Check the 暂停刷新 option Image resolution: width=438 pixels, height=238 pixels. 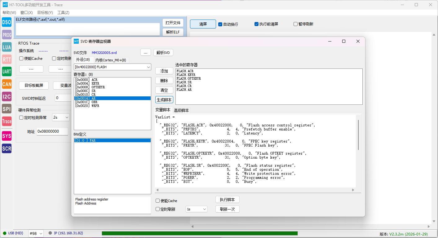click(296, 24)
